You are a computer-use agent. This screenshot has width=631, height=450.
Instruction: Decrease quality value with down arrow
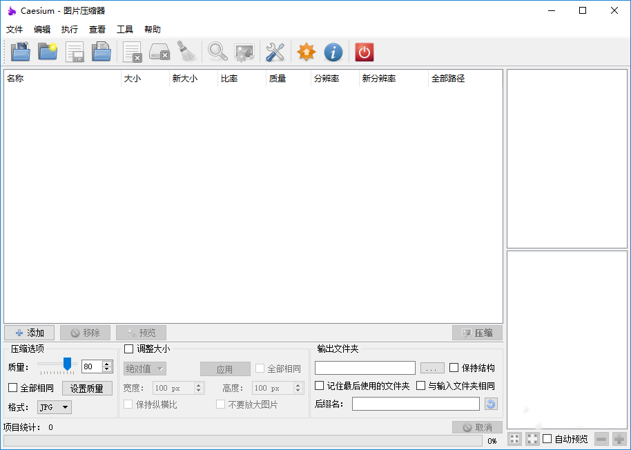(x=107, y=369)
